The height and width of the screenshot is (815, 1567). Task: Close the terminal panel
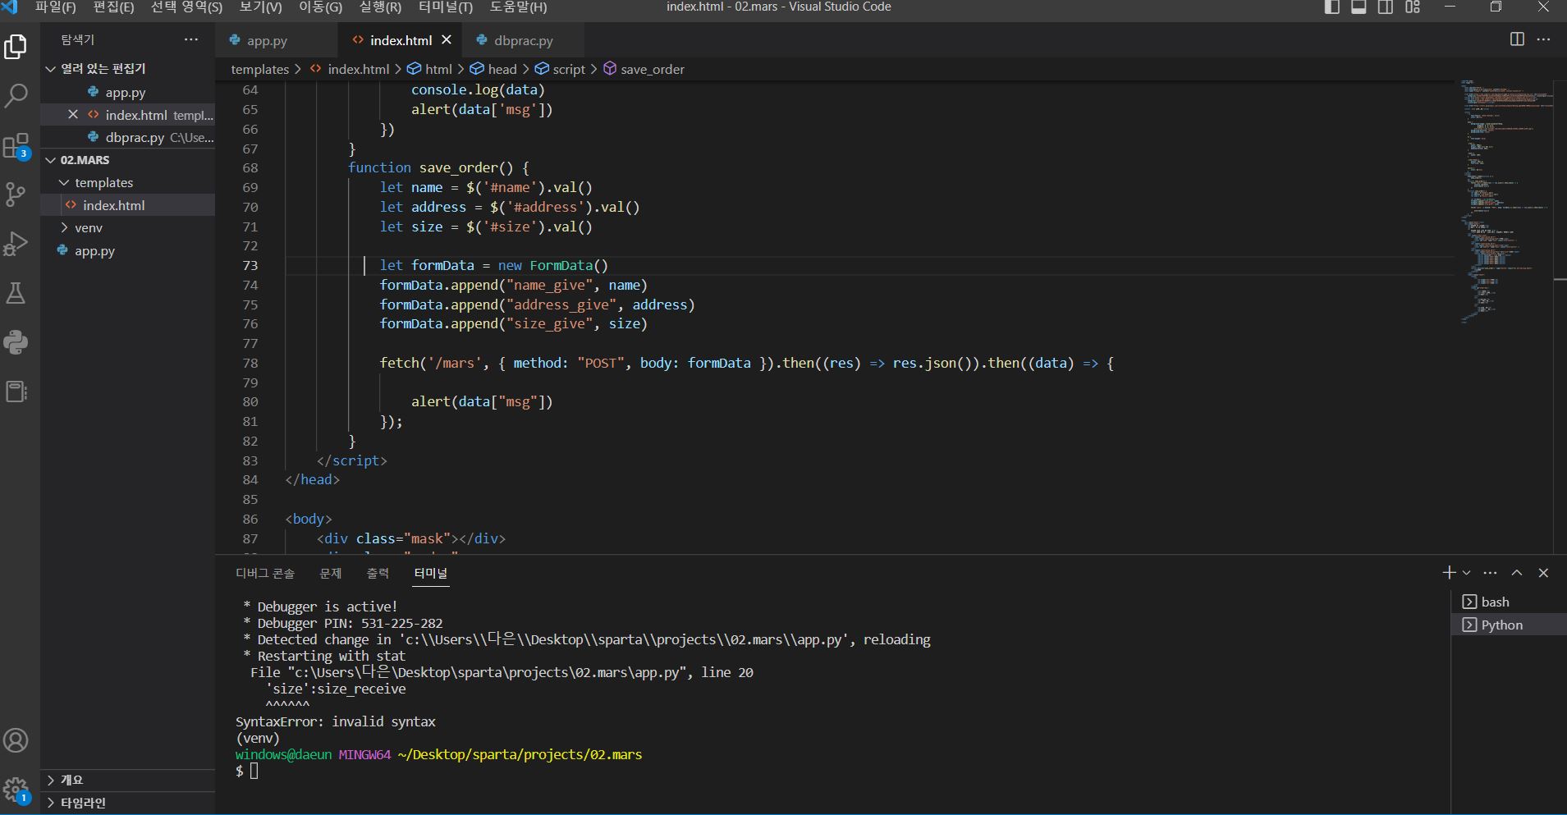(x=1543, y=573)
